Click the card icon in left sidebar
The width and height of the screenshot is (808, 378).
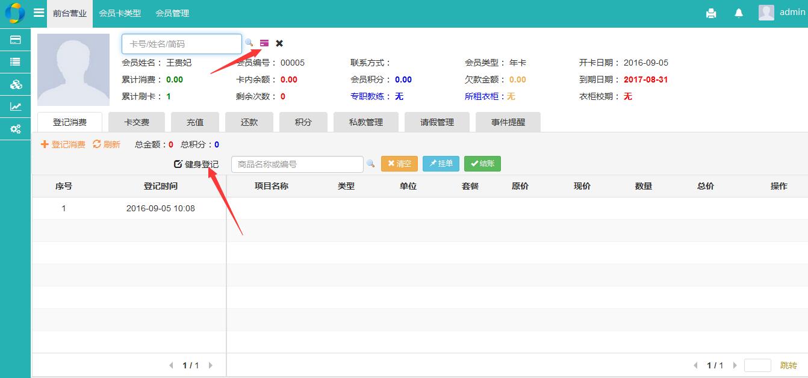click(x=16, y=40)
